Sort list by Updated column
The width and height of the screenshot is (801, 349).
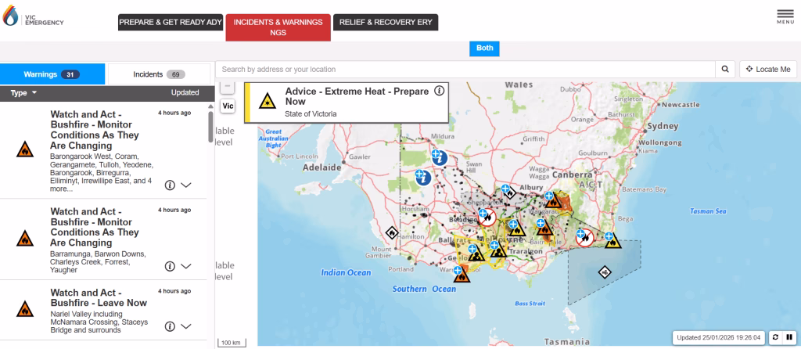tap(185, 93)
